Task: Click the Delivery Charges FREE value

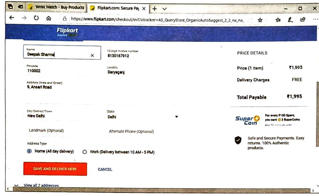Action: click(297, 79)
